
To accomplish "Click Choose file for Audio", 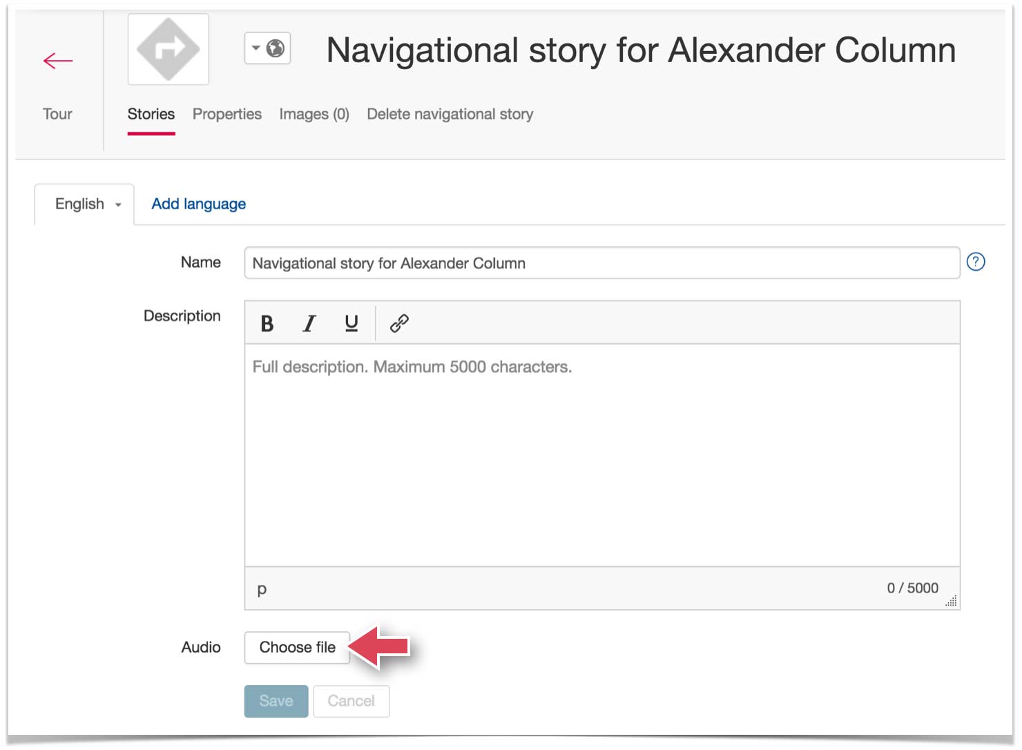I will (297, 647).
